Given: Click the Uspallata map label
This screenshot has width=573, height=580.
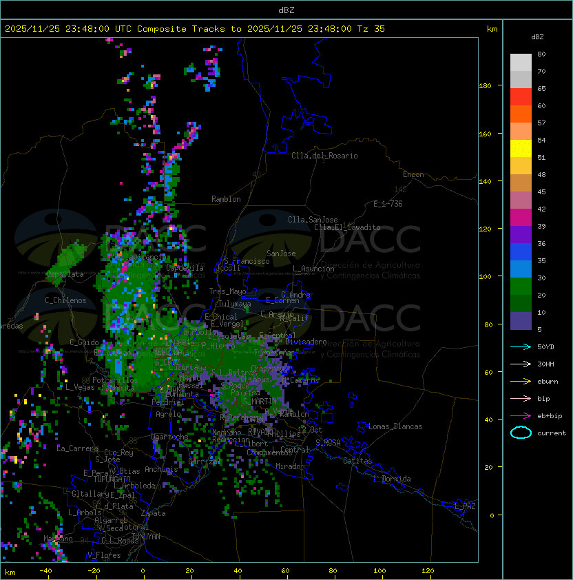Looking at the screenshot, I should point(65,274).
